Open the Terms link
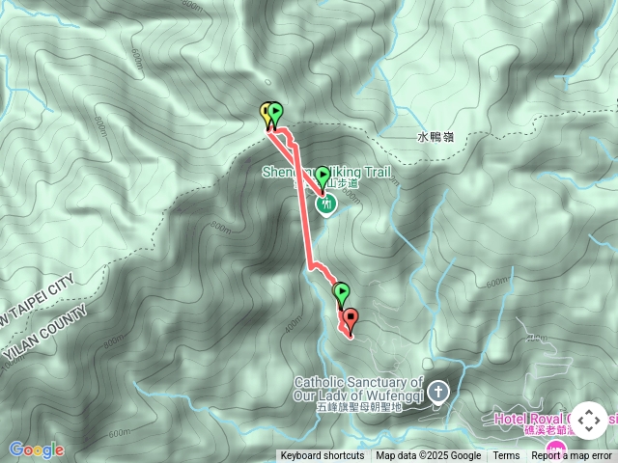The image size is (618, 463). pyautogui.click(x=506, y=456)
